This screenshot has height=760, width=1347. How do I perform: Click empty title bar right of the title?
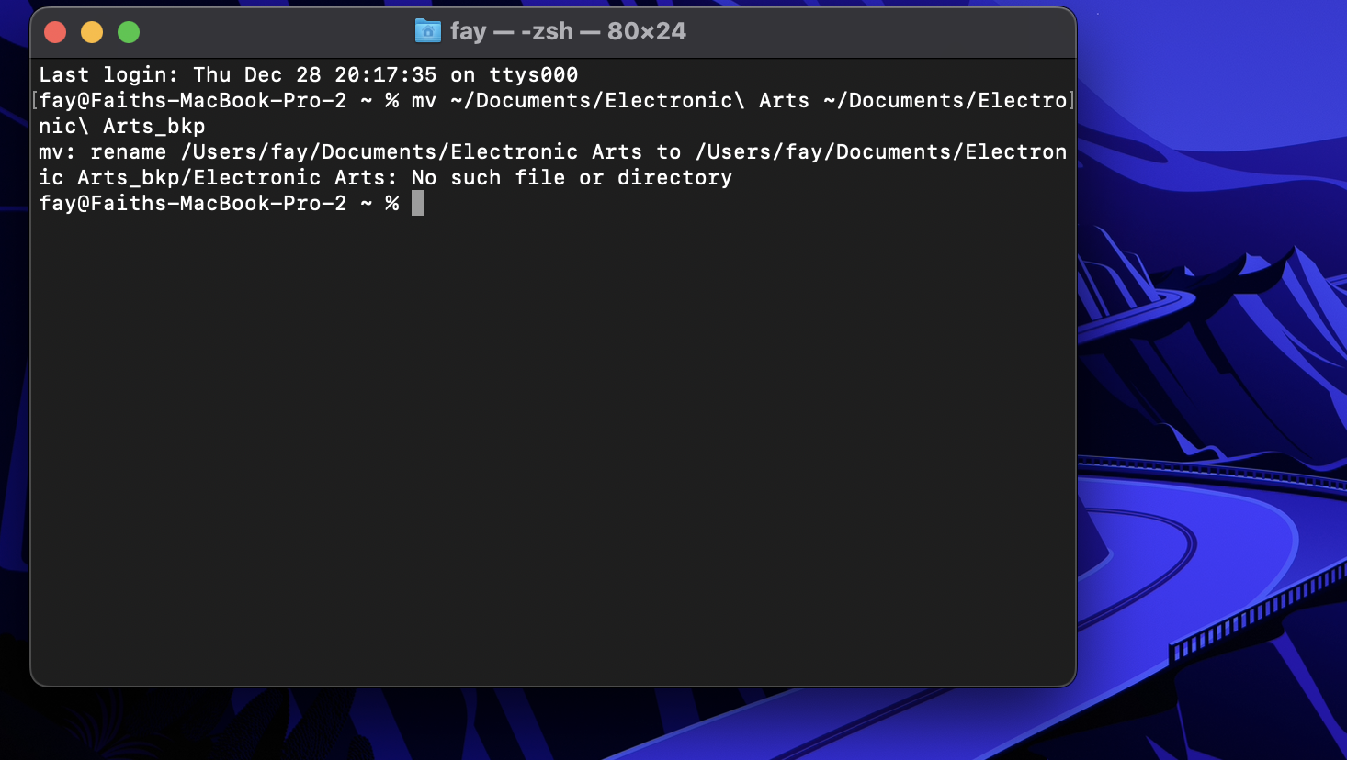873,32
